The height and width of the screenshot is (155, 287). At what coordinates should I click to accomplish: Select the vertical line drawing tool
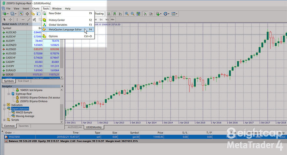[x=17, y=20]
